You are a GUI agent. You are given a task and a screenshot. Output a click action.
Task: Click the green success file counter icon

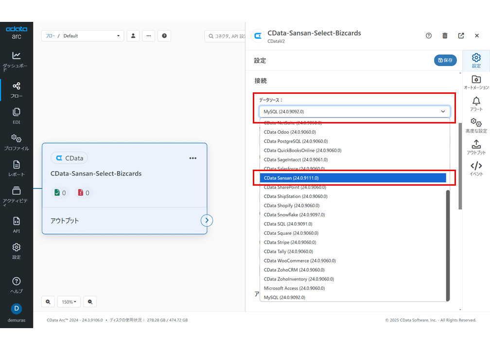click(x=57, y=192)
